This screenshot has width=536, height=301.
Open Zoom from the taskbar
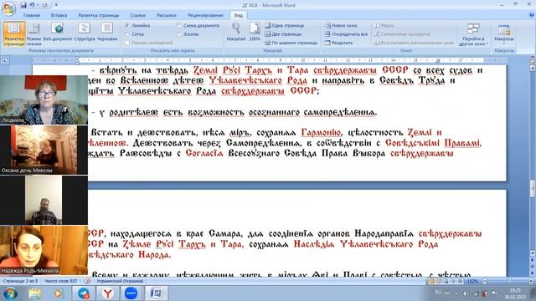tap(131, 293)
